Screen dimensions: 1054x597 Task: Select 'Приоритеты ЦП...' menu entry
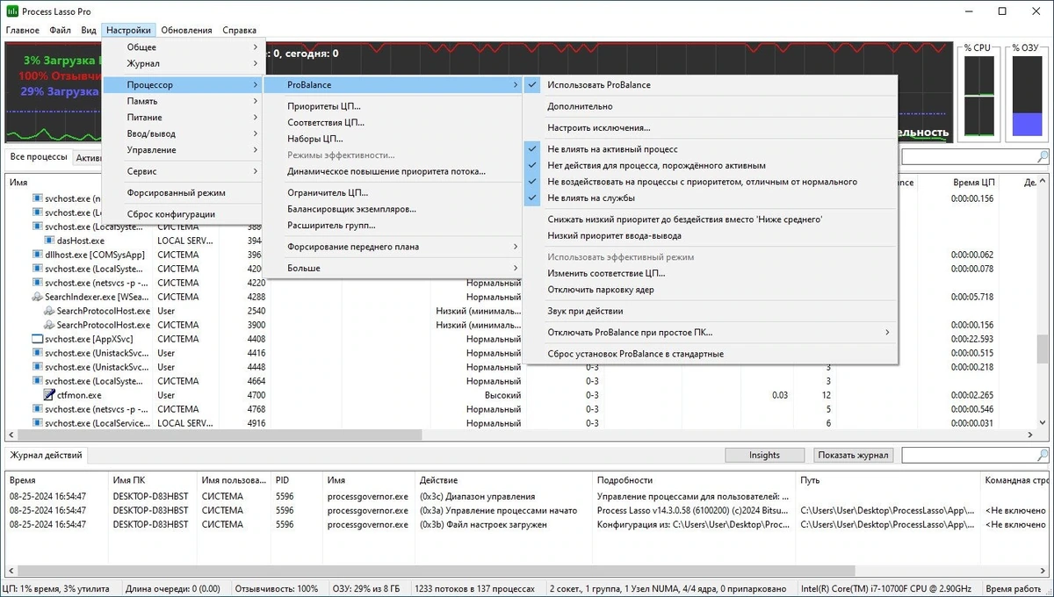393,106
